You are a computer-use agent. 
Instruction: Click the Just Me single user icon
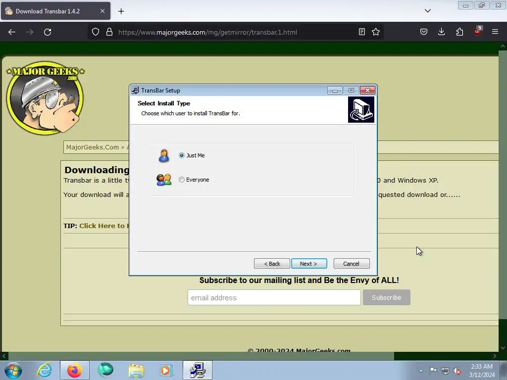[x=164, y=155]
